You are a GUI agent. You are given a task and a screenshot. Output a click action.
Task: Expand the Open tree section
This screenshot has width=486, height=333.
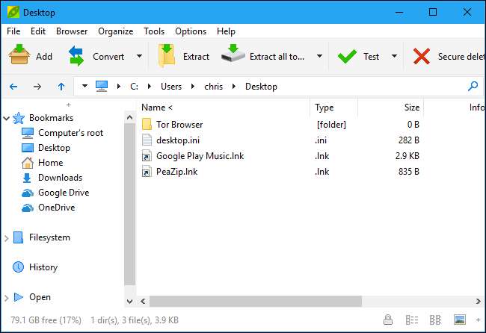6,298
